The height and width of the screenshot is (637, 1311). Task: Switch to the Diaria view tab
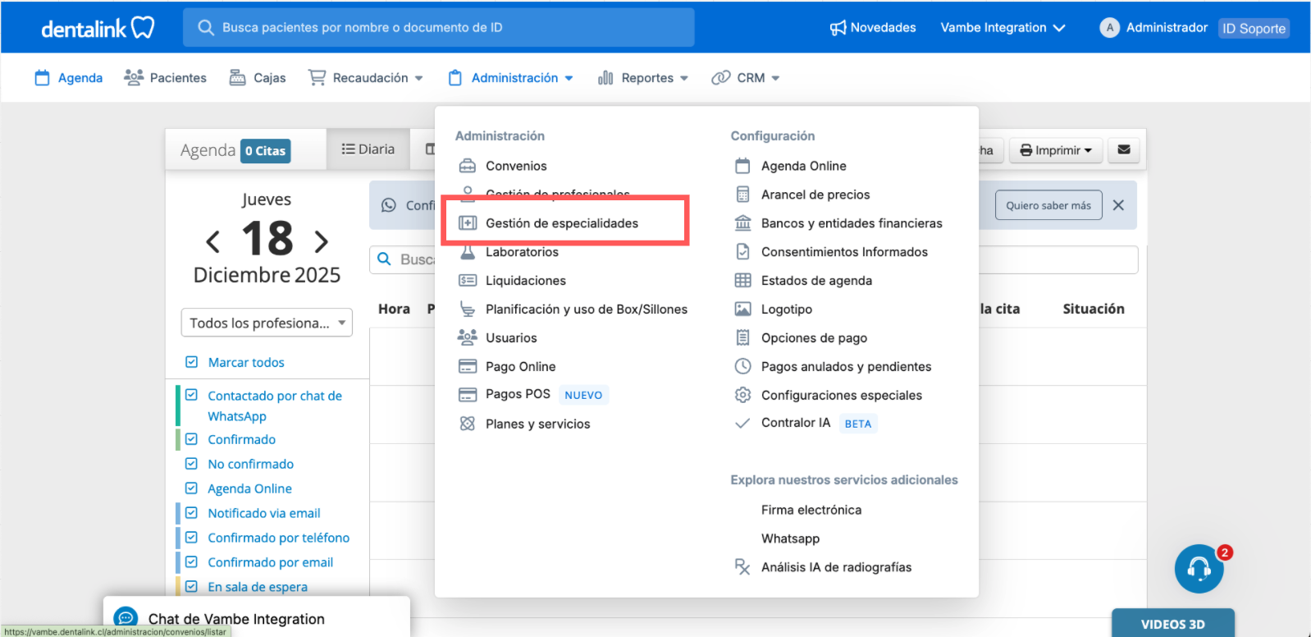(368, 149)
